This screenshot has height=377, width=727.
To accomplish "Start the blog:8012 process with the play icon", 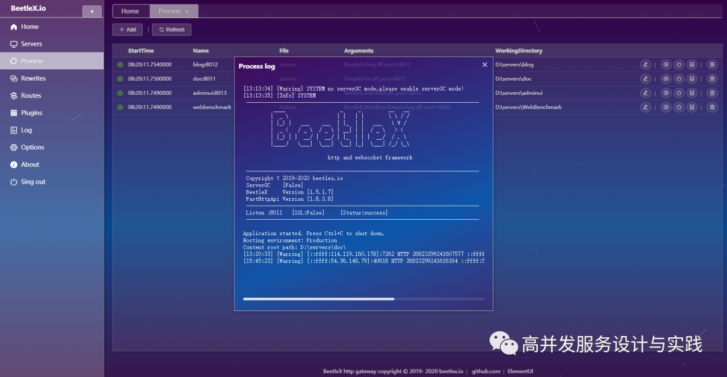I will (x=666, y=65).
